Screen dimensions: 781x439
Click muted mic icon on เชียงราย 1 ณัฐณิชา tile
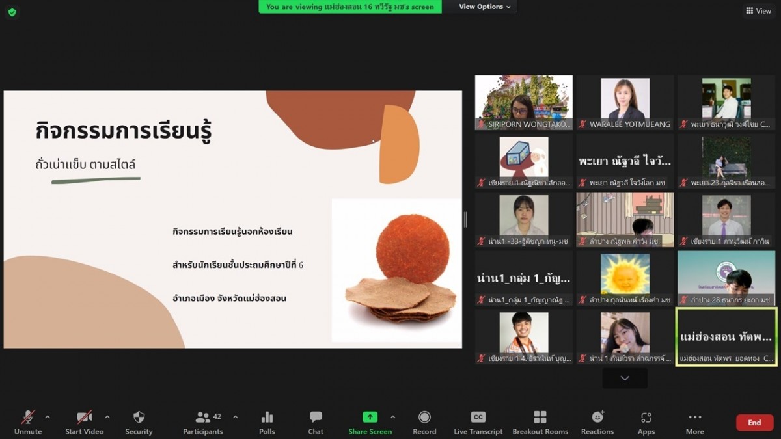pos(482,183)
